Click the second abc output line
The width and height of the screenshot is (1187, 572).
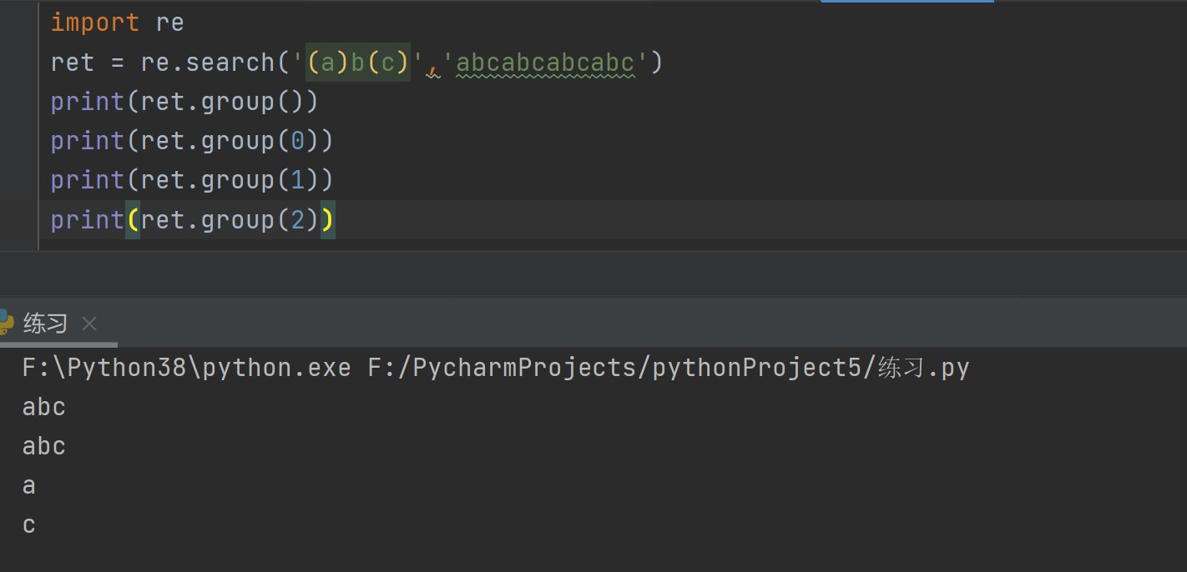44,446
